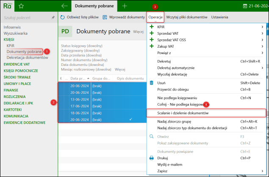Image resolution: width=269 pixels, height=177 pixels.
Task: Click the trash icon next to Usuń
Action: pyautogui.click(x=152, y=83)
